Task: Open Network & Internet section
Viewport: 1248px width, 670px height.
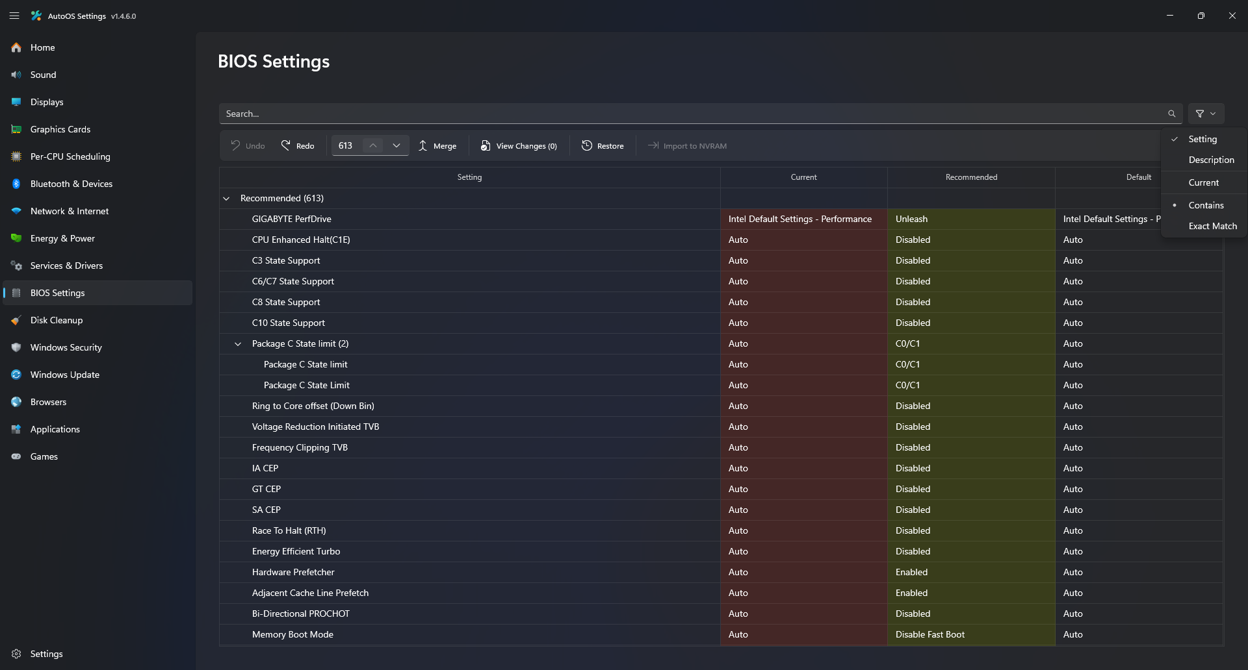Action: pyautogui.click(x=97, y=211)
